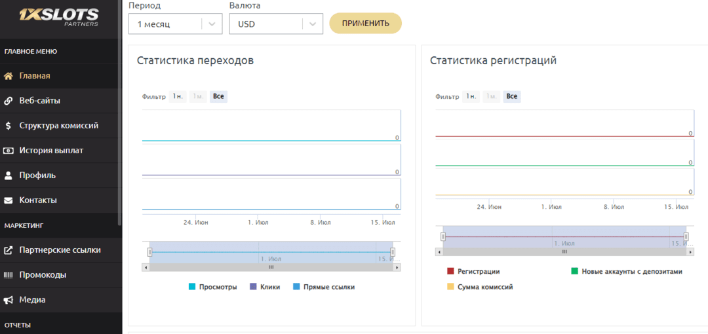Click the person icon beside Профиль
Screen dimensions: 708x334
pyautogui.click(x=8, y=175)
